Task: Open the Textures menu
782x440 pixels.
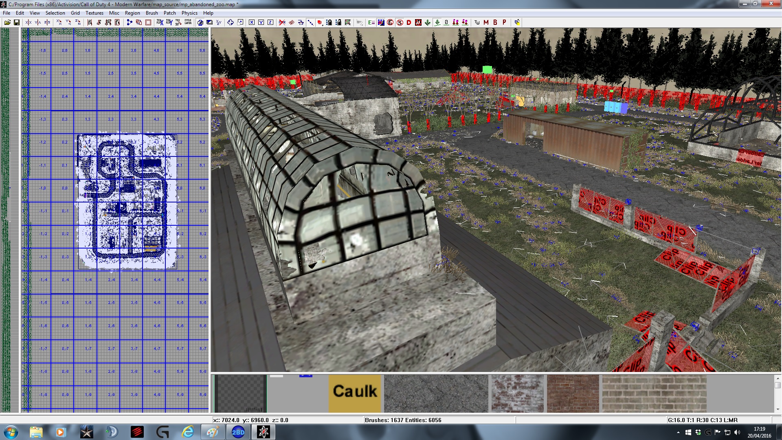Action: (x=94, y=13)
